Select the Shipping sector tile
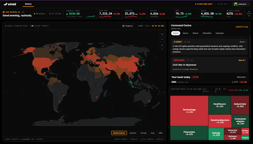The image size is (253, 144). (x=245, y=138)
